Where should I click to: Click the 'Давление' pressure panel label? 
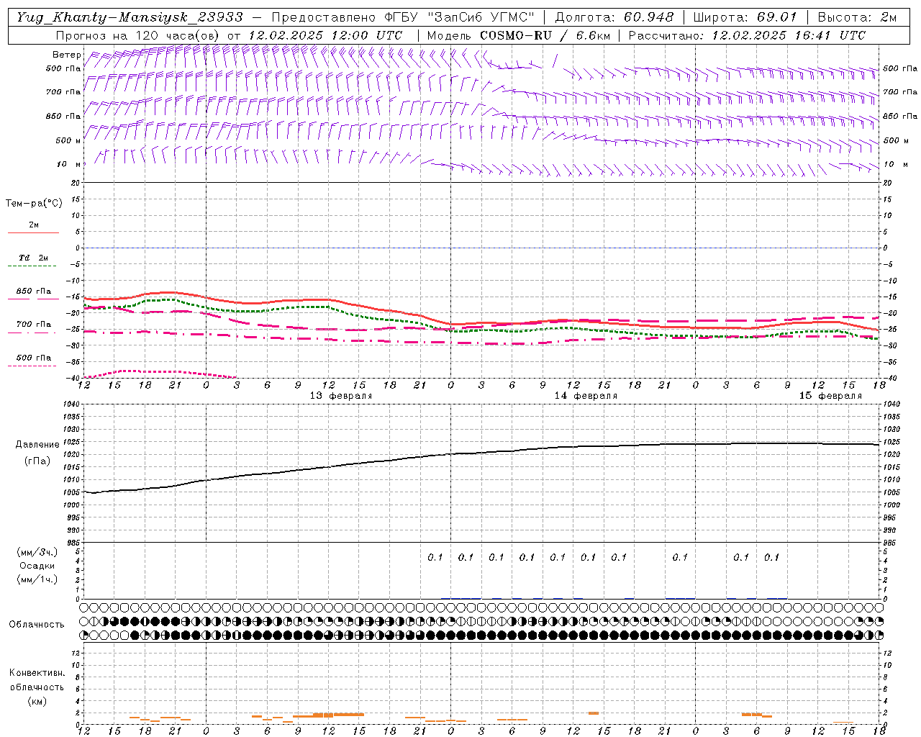click(37, 445)
